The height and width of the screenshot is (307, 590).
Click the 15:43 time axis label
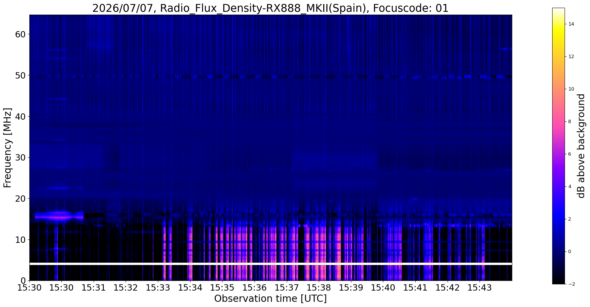click(x=479, y=287)
